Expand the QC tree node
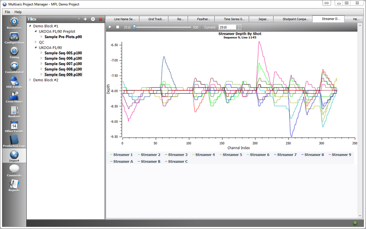The image size is (366, 229). pyautogui.click(x=36, y=42)
